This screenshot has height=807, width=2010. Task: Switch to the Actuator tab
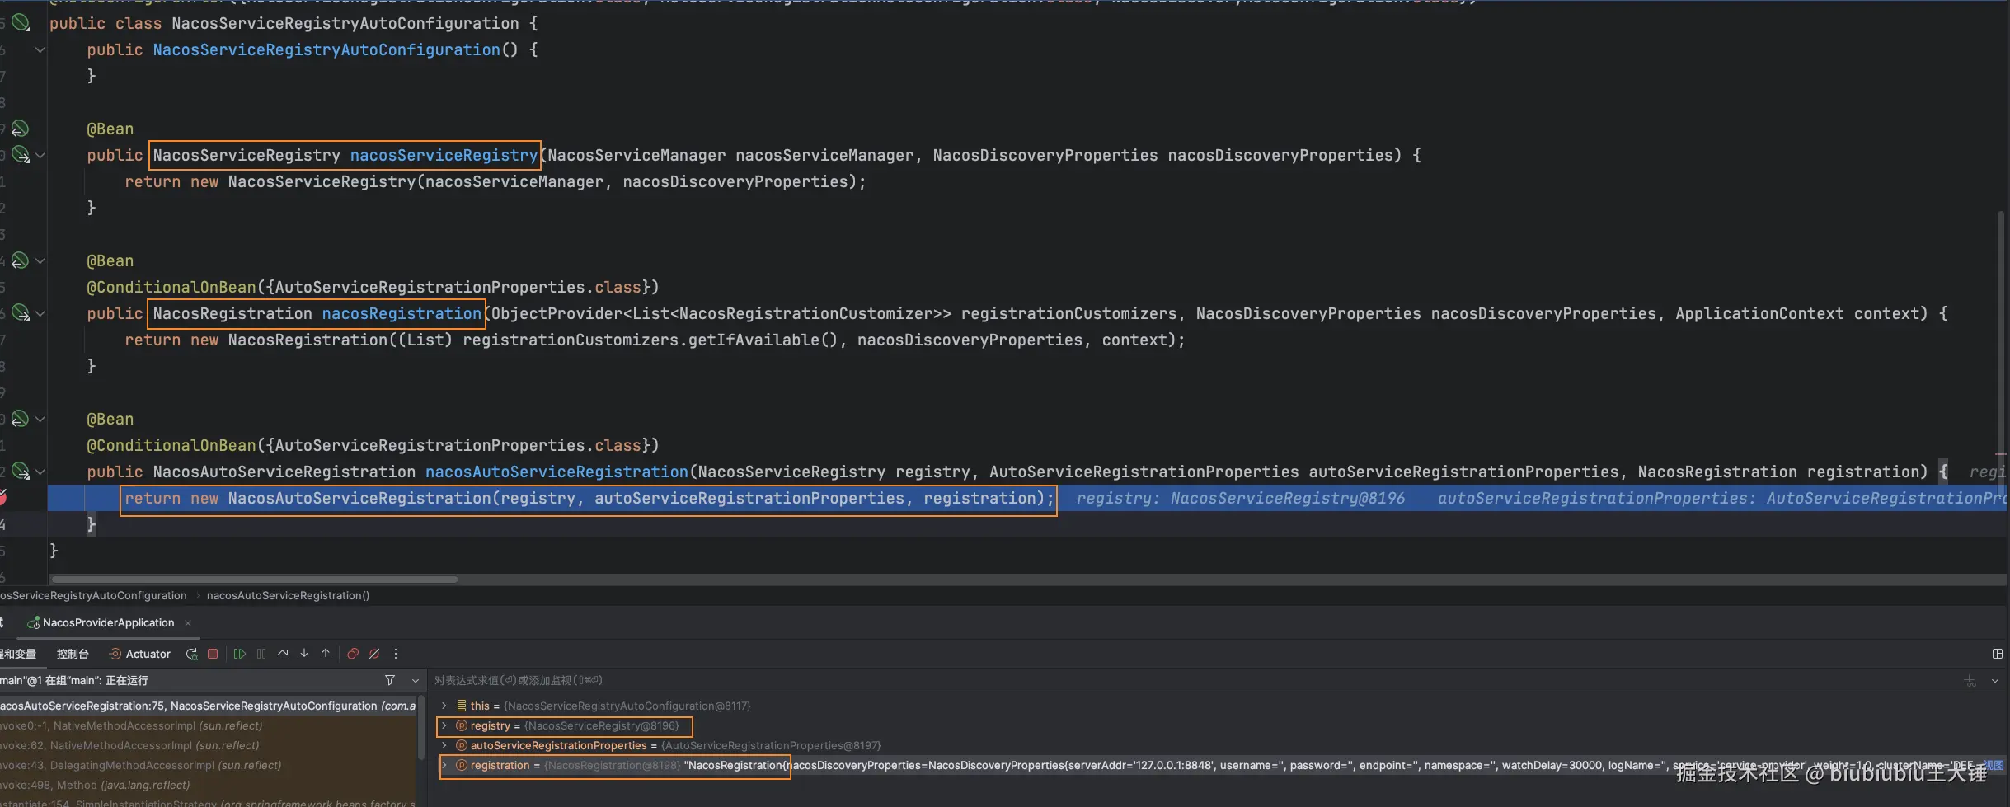click(139, 654)
